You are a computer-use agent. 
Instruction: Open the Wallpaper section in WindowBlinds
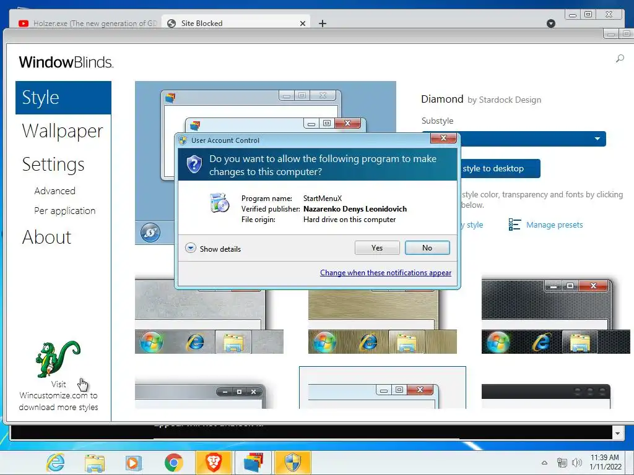[63, 131]
